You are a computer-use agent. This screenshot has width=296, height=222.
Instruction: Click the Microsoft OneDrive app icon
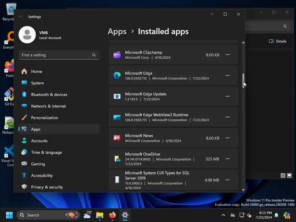click(117, 159)
